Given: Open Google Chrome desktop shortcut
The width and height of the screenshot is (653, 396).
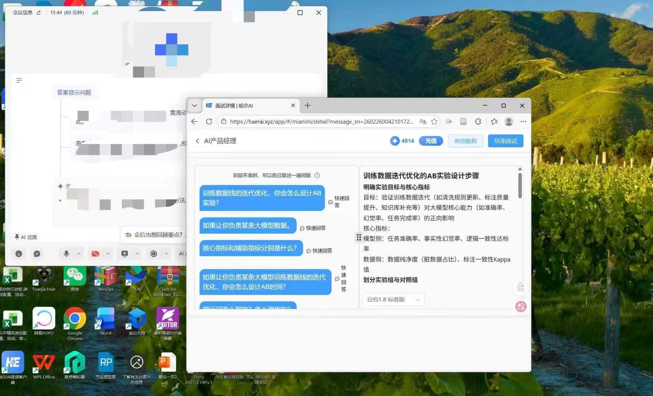Looking at the screenshot, I should (75, 319).
